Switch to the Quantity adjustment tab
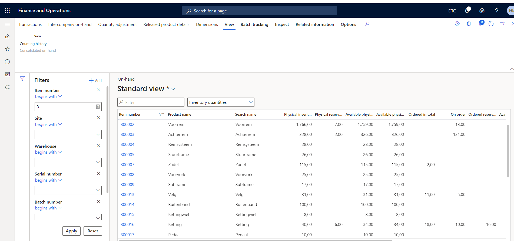Viewport: 514px width, 241px height. coord(117,24)
